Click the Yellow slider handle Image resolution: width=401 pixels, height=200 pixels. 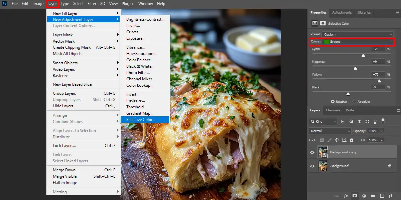pos(379,81)
